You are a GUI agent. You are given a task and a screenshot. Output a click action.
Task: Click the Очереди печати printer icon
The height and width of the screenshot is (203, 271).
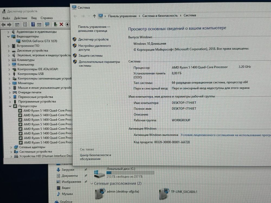click(x=15, y=92)
